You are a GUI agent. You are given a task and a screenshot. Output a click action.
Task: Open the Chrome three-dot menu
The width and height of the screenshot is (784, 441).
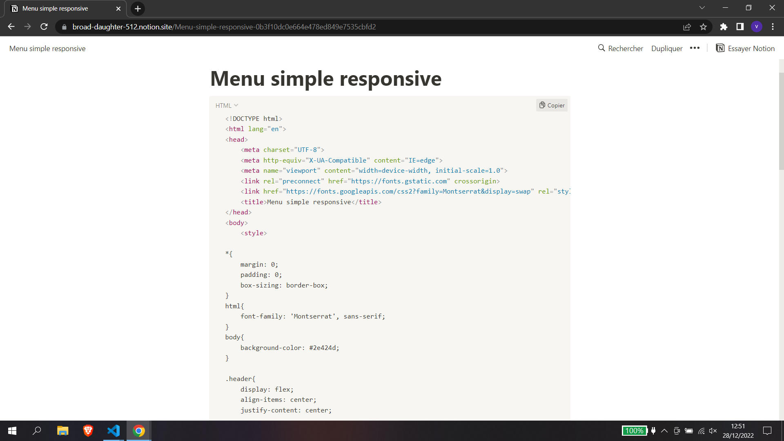[773, 27]
